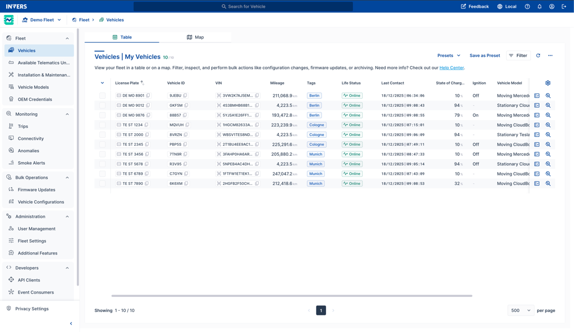
Task: Open the help question mark icon
Action: coord(528,6)
